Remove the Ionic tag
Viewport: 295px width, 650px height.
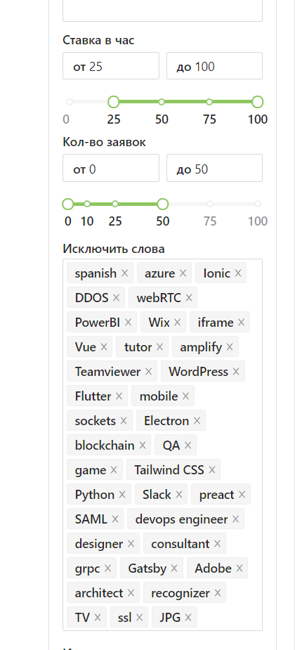click(238, 273)
